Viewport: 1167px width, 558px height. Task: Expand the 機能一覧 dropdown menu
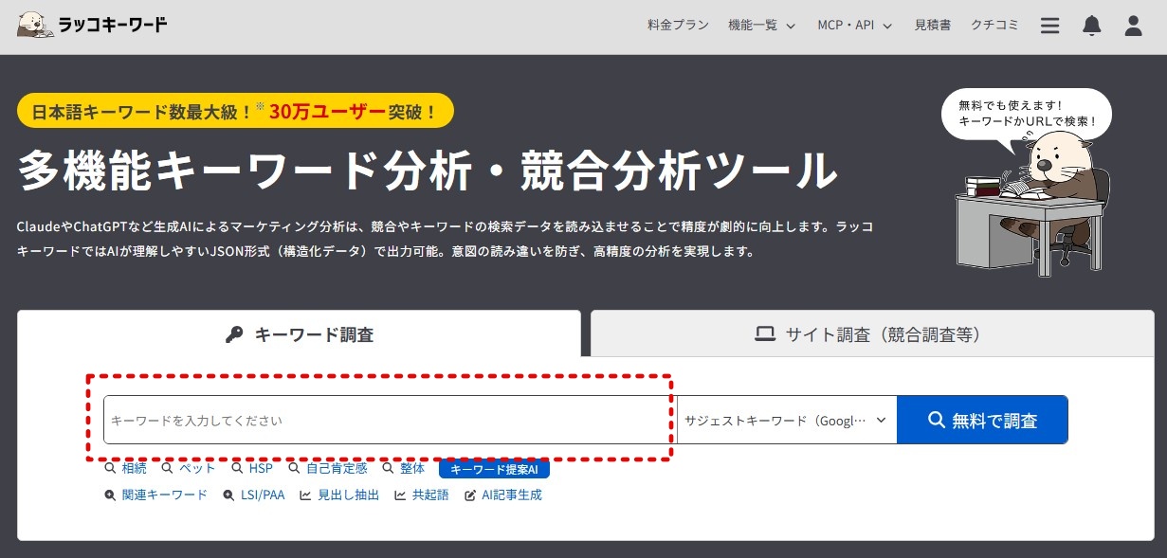tap(762, 26)
